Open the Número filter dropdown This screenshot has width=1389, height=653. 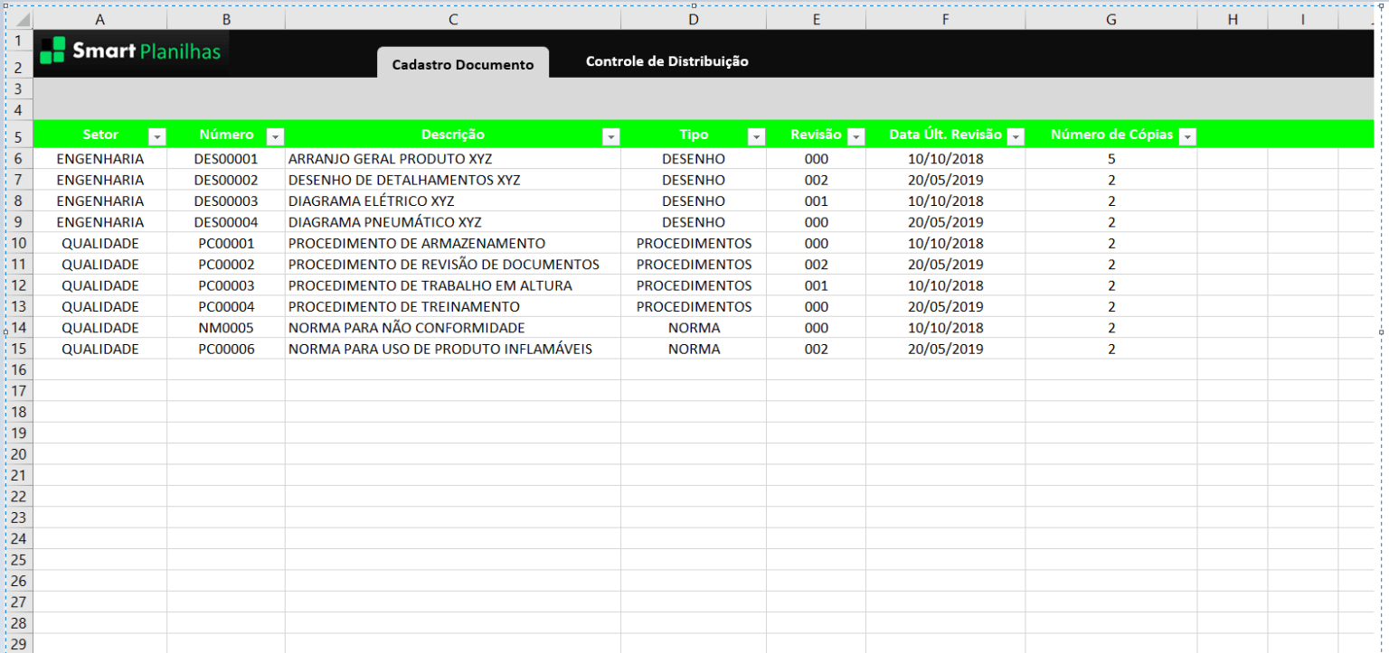pos(275,136)
